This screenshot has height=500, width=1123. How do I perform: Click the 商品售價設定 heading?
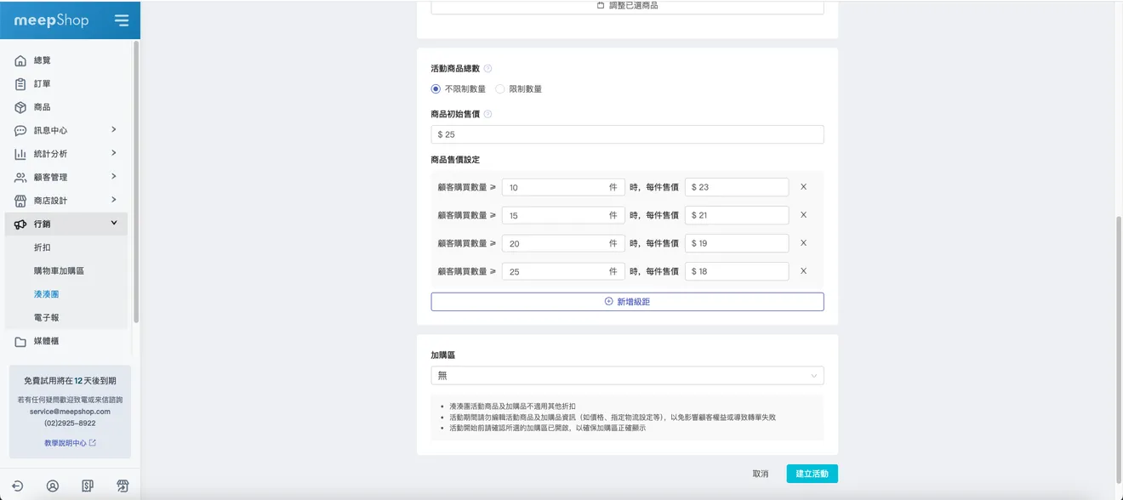click(x=455, y=160)
